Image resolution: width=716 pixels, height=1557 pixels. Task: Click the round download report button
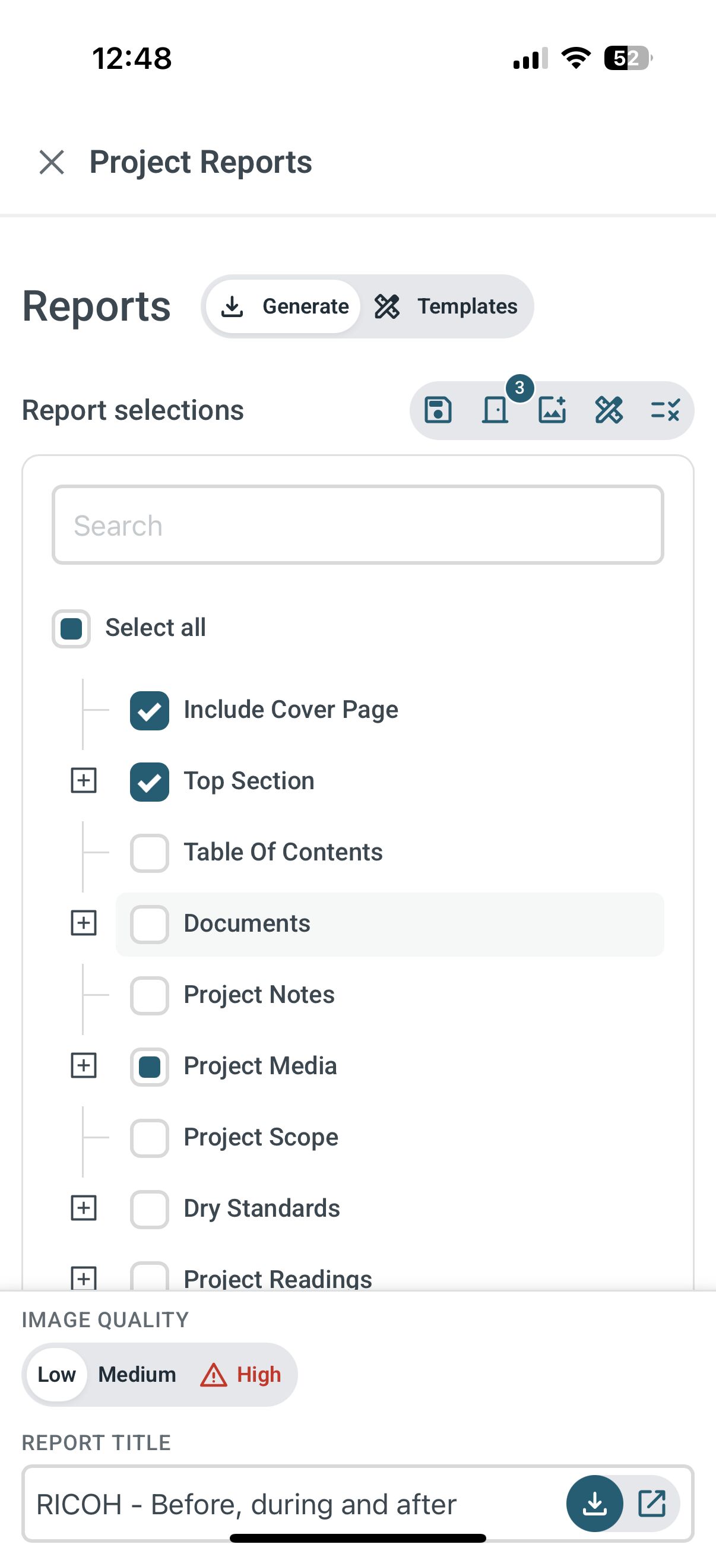pos(594,1503)
